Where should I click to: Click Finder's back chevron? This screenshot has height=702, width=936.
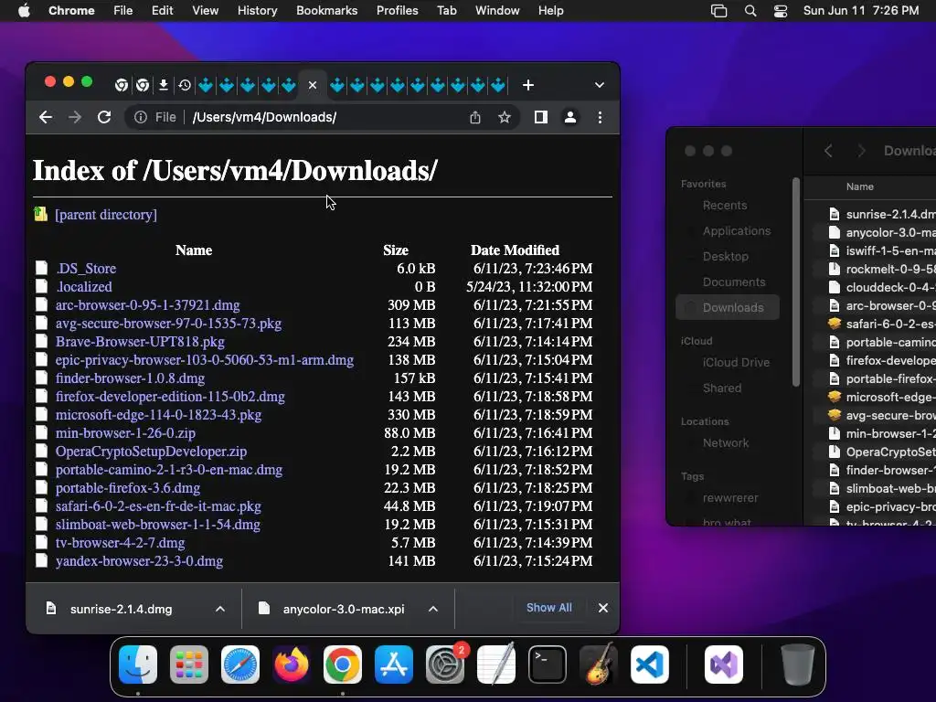coord(828,151)
